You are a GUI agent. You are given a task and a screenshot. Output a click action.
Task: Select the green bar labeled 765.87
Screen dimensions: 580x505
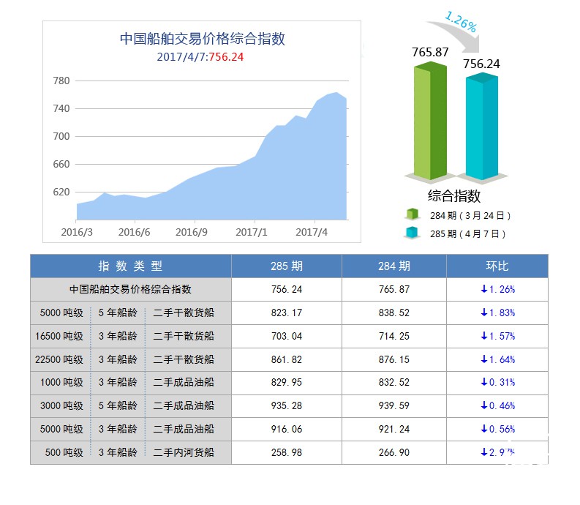pyautogui.click(x=430, y=121)
